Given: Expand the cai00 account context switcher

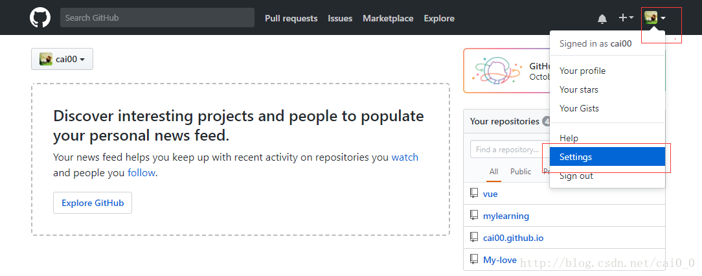Looking at the screenshot, I should (x=62, y=59).
